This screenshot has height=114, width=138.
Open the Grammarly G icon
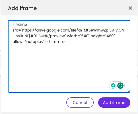click(x=120, y=86)
